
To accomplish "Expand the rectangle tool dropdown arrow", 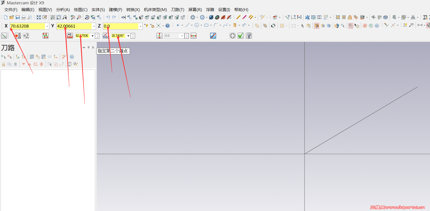I will point(211,25).
